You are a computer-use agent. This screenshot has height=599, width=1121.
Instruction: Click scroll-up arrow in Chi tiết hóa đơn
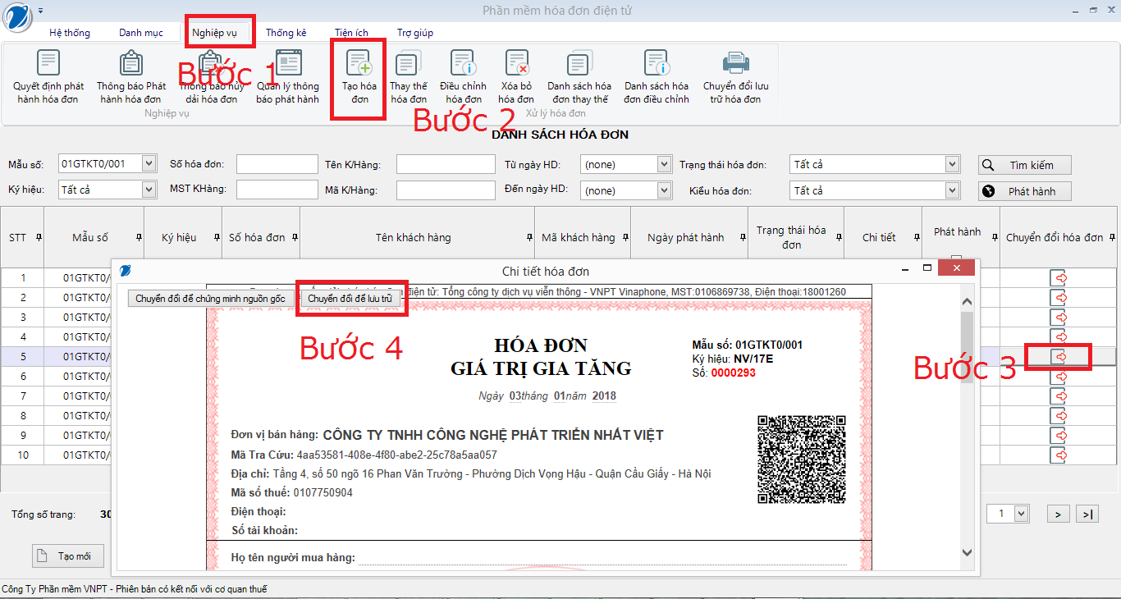pos(967,302)
